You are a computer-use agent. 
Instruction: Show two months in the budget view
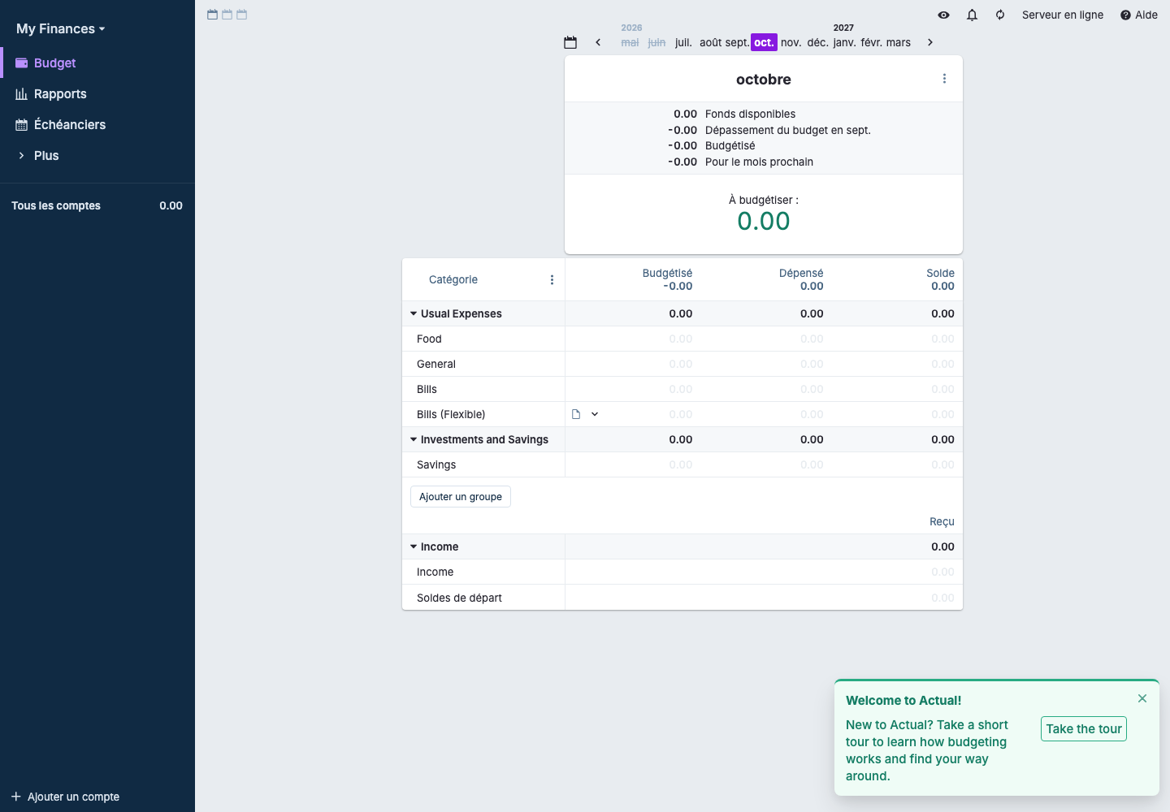(x=227, y=15)
